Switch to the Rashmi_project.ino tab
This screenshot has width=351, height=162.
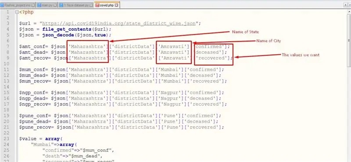pos(18,5)
